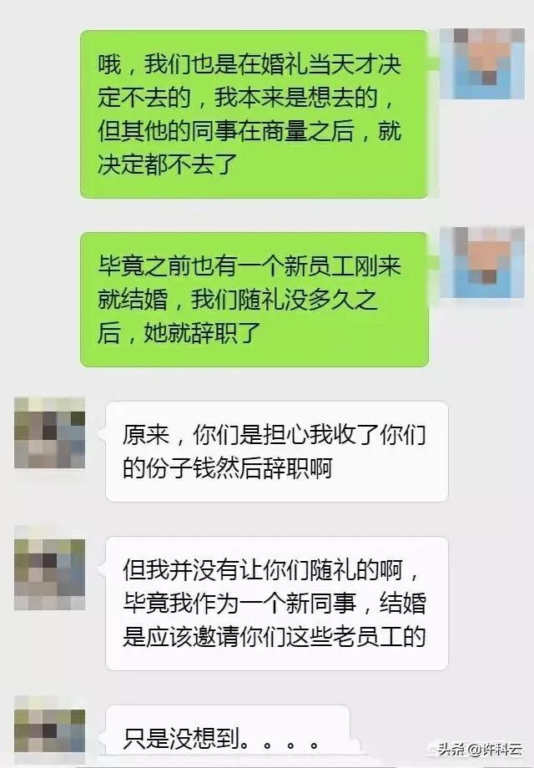Select the white bubble starting with '原来，你们是担心'
The image size is (534, 768).
[x=276, y=452]
